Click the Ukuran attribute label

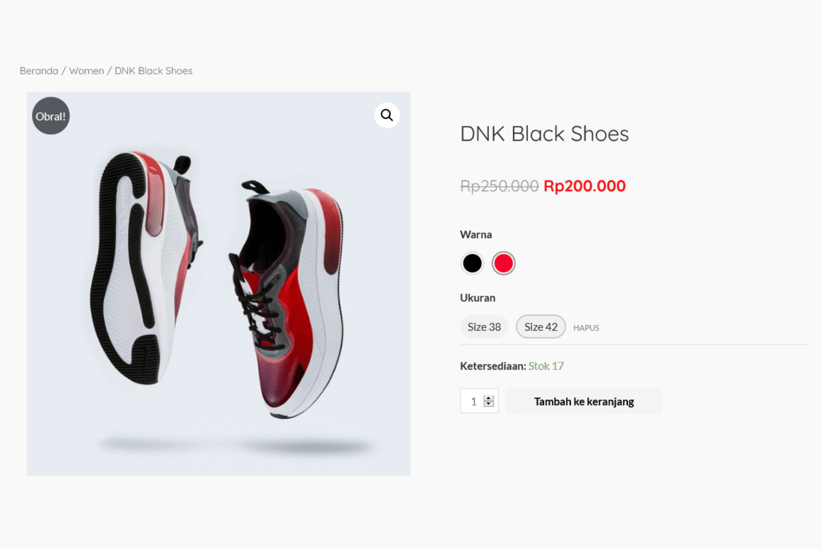point(477,298)
